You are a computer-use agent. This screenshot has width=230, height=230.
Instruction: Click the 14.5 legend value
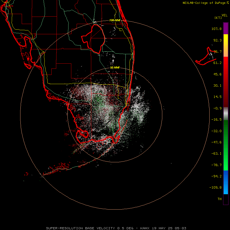217,97
